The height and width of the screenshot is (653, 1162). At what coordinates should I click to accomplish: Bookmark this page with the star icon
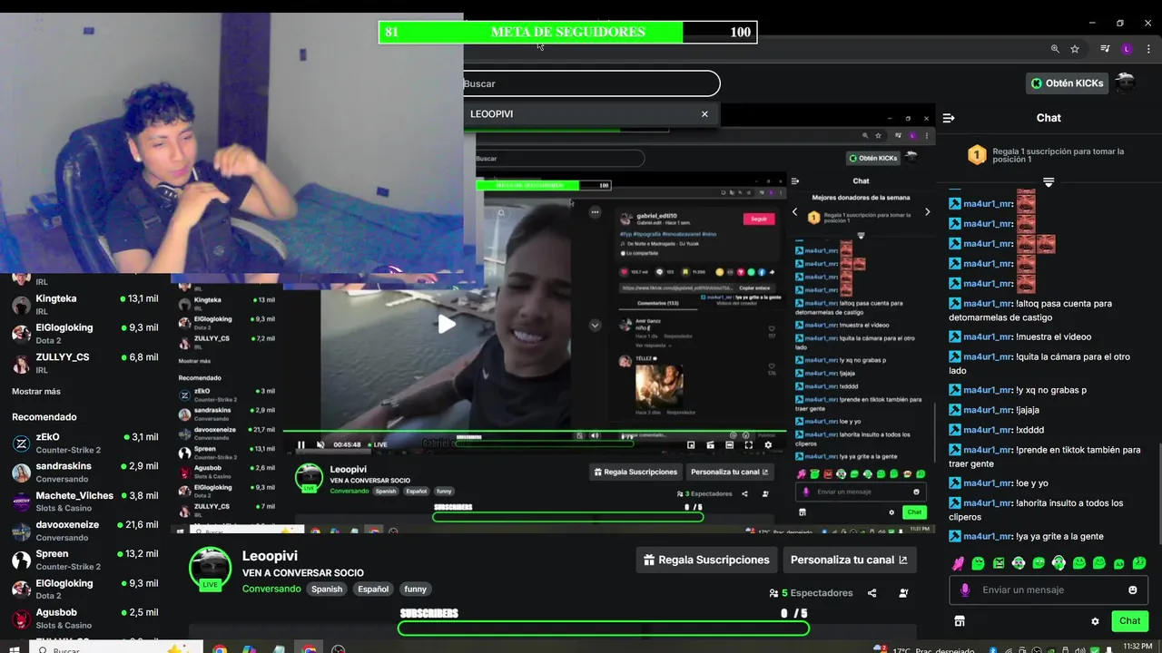point(1075,49)
